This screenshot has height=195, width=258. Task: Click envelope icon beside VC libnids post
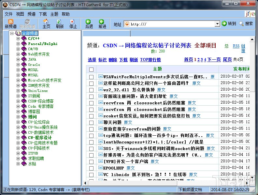tap(101, 174)
